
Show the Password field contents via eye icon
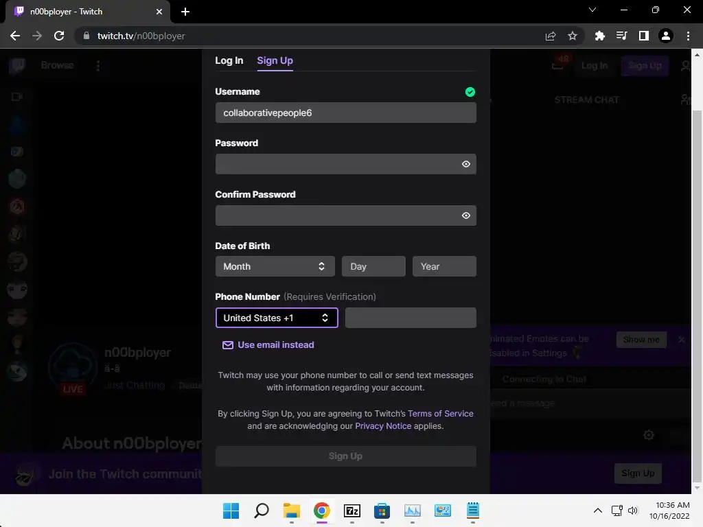(466, 164)
